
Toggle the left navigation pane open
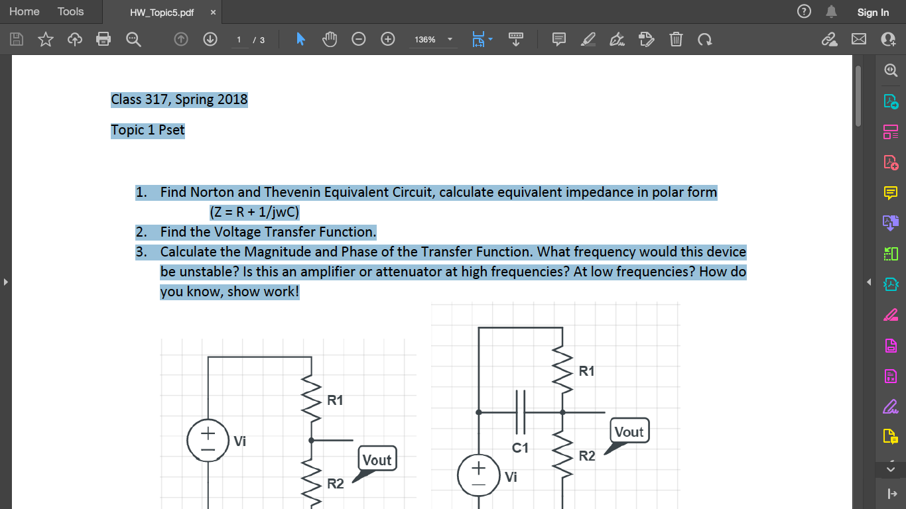[x=6, y=281]
